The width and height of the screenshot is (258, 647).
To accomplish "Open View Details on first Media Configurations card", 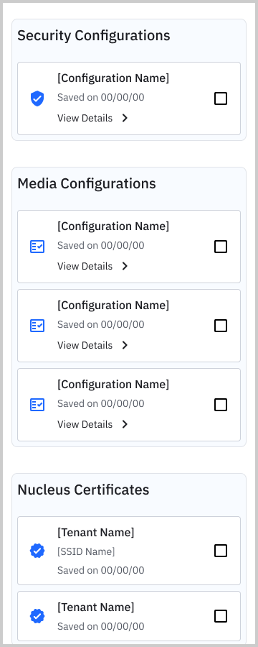I will pos(85,266).
